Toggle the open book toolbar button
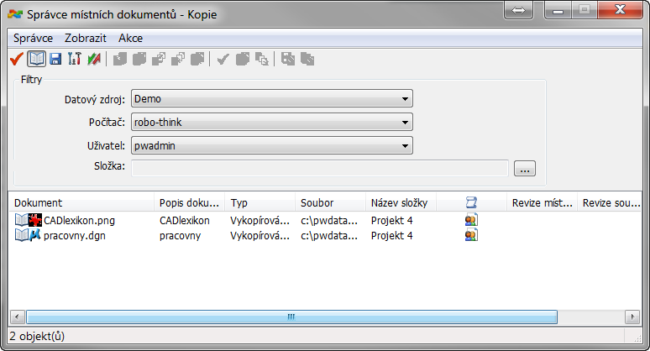The image size is (650, 351). (36, 59)
